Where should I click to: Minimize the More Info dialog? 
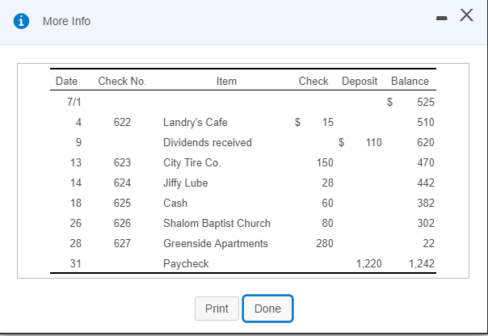(442, 18)
